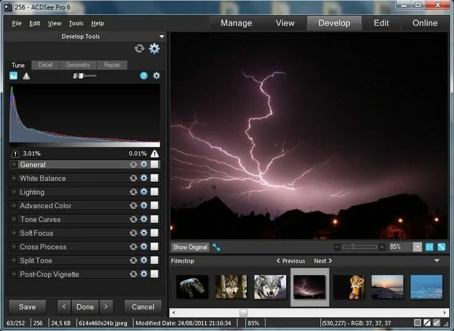Reset the White Balance group
Image resolution: width=454 pixels, height=331 pixels.
pos(133,178)
